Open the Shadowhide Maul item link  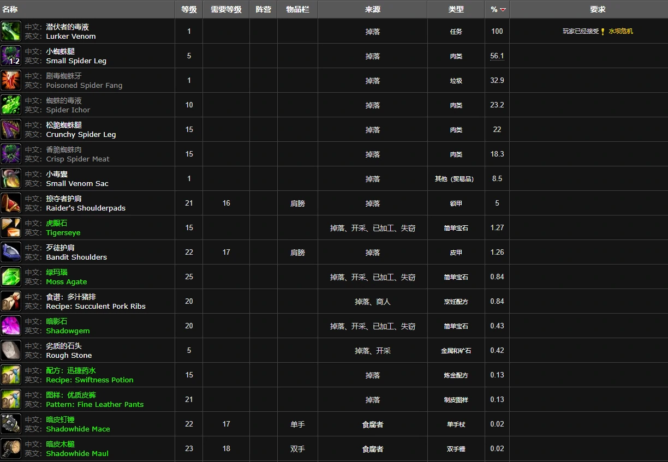pos(77,454)
